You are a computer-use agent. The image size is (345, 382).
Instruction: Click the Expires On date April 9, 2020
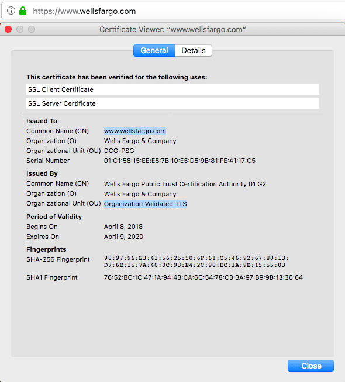[123, 237]
